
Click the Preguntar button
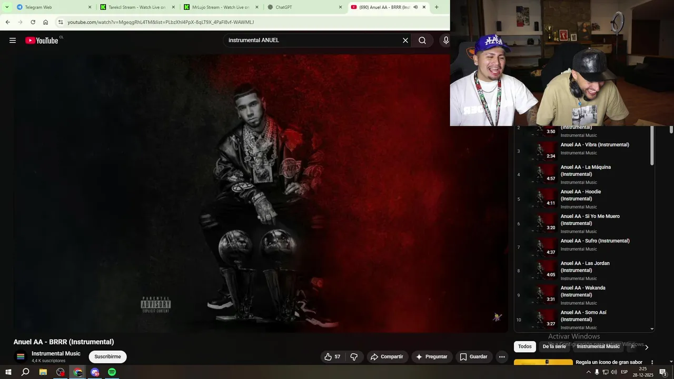point(432,357)
